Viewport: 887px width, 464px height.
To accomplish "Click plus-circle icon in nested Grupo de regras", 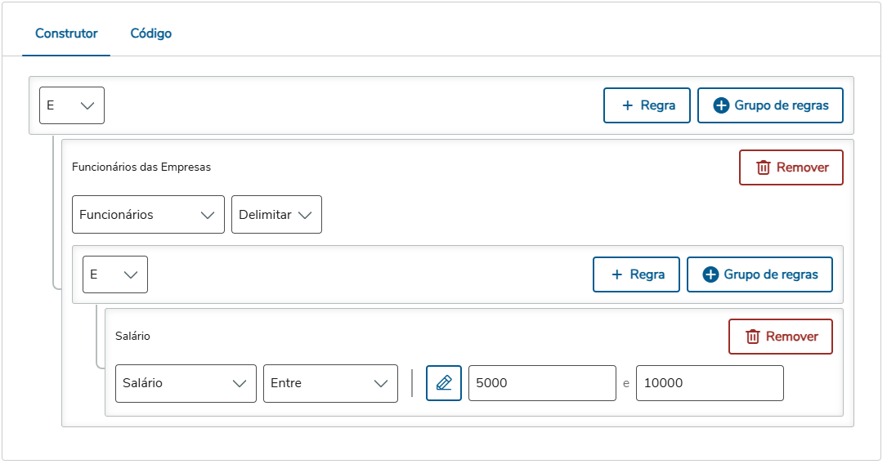I will point(710,274).
